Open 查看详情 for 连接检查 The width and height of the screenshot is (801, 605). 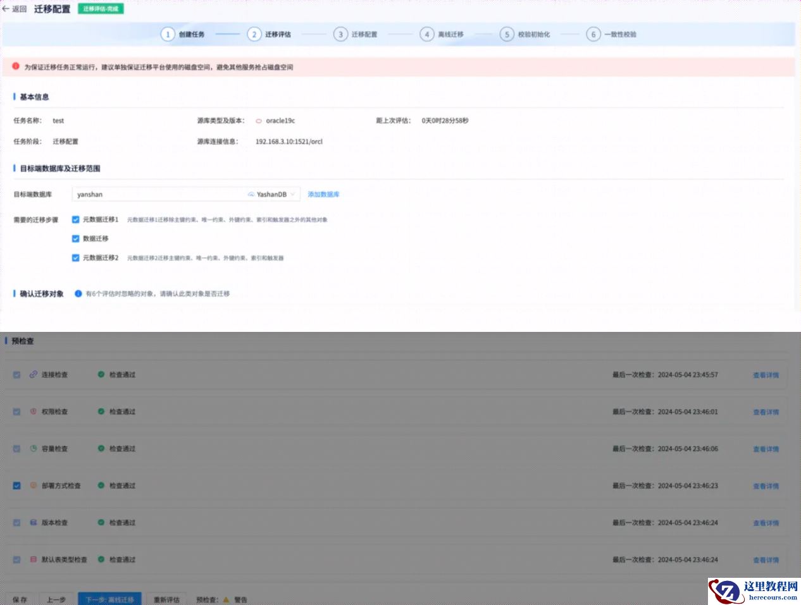point(766,375)
